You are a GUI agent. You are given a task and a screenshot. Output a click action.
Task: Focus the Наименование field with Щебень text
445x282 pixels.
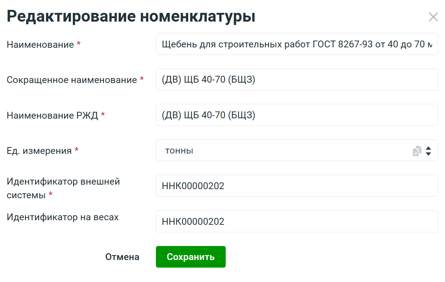coord(297,44)
